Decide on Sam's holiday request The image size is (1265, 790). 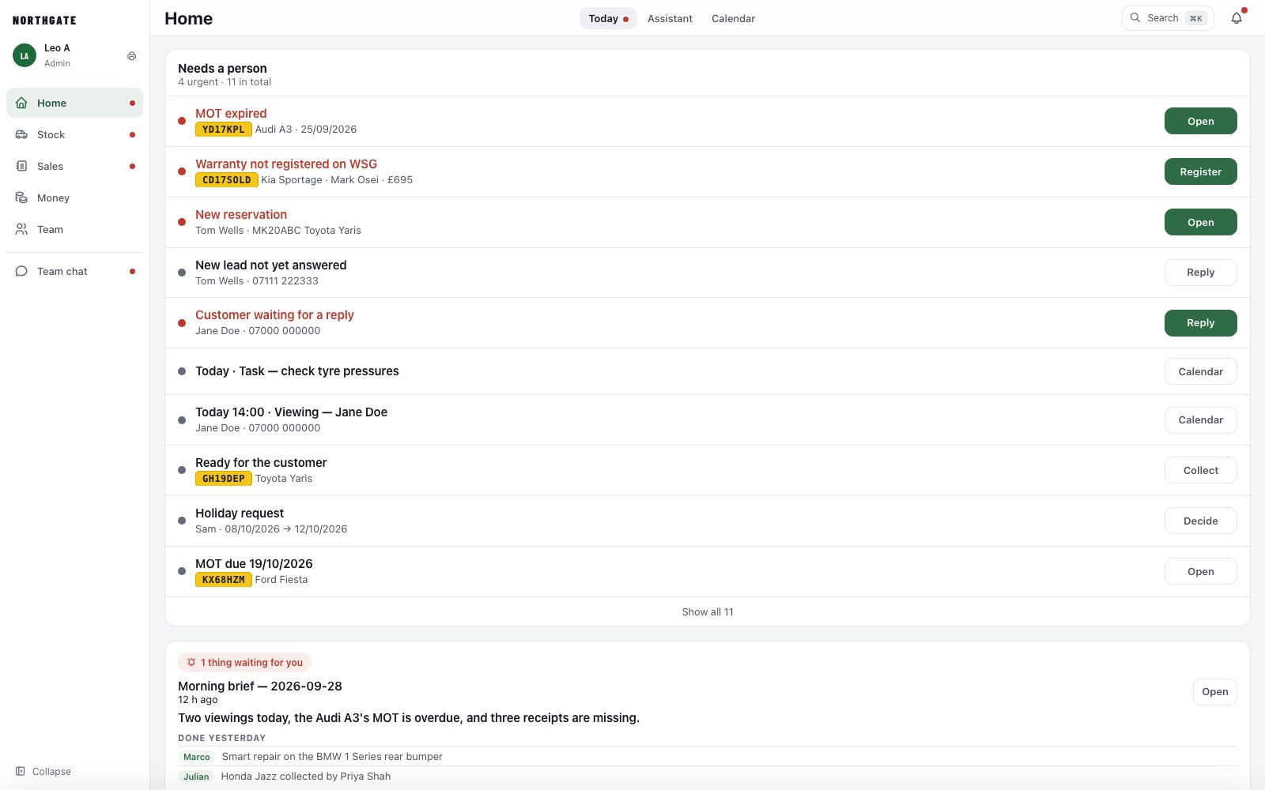pos(1200,521)
